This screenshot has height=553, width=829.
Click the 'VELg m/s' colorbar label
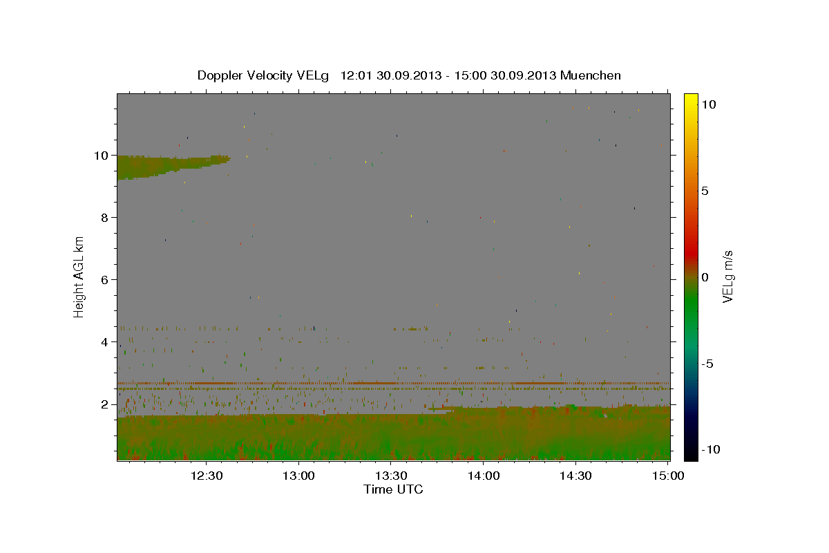727,276
